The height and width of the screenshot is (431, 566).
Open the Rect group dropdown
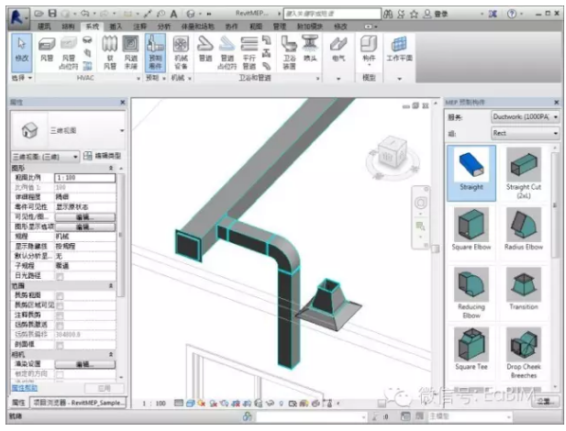526,133
